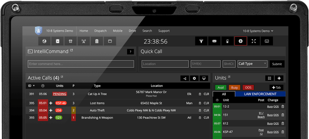Expand the 10-8 Systems Demo account menu
This screenshot has width=309, height=139.
click(258, 31)
